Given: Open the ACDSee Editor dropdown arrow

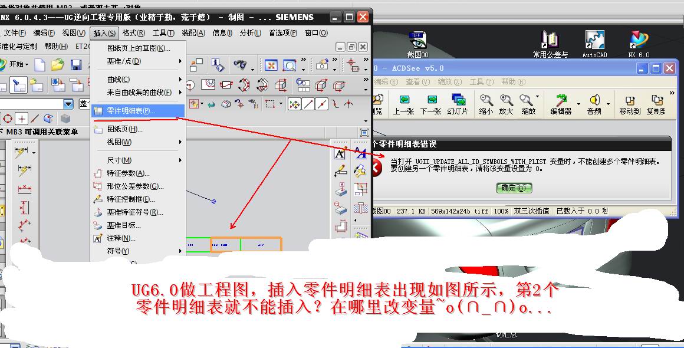Looking at the screenshot, I should click(578, 104).
